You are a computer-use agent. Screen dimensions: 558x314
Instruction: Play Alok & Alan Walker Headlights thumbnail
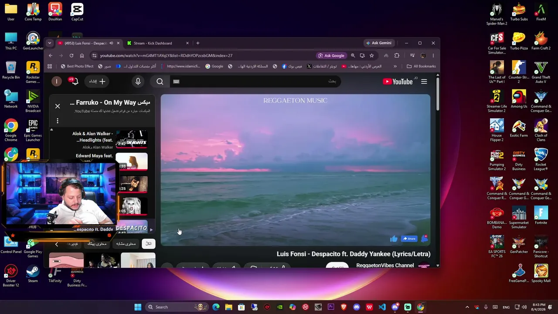[x=132, y=139]
